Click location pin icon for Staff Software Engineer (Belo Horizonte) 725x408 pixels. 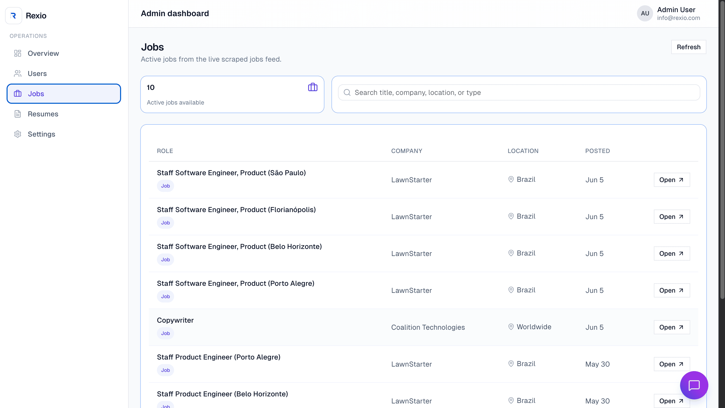(x=511, y=253)
